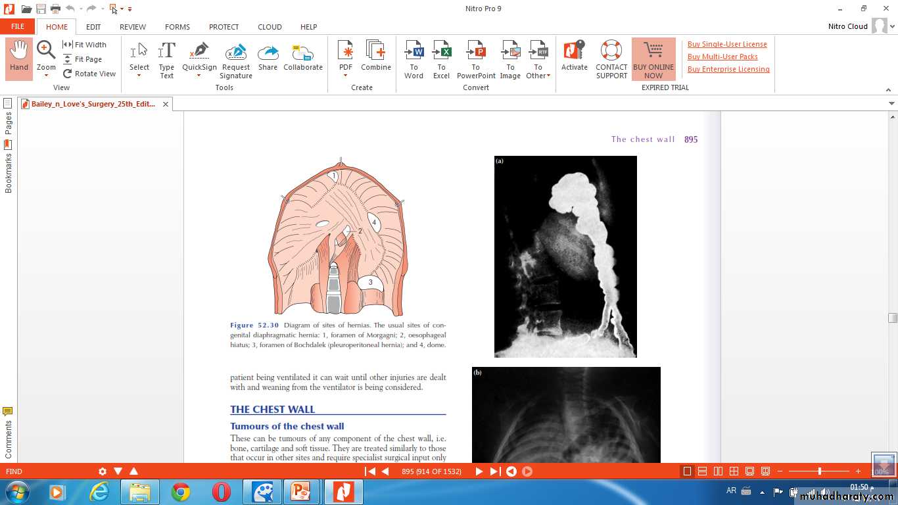Click the Type Text tool

pyautogui.click(x=166, y=59)
